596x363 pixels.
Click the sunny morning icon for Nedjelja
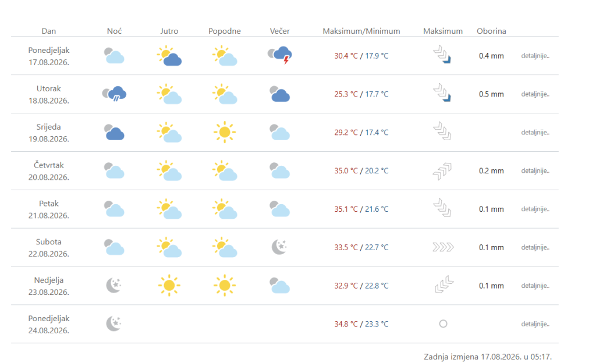(x=169, y=286)
